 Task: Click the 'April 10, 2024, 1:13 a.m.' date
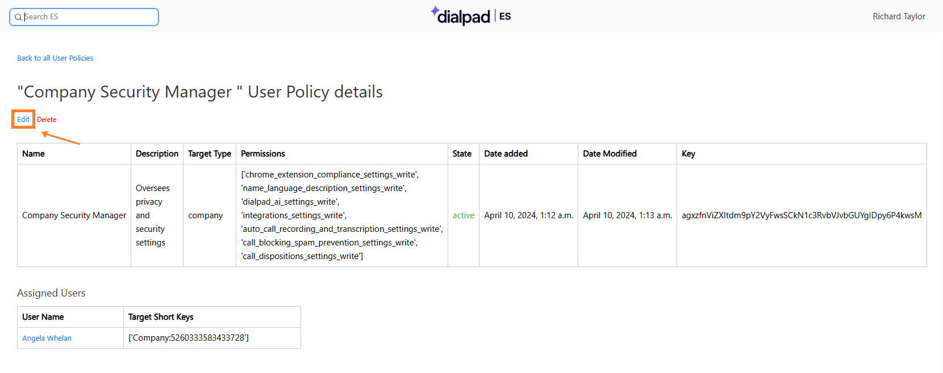click(x=628, y=215)
